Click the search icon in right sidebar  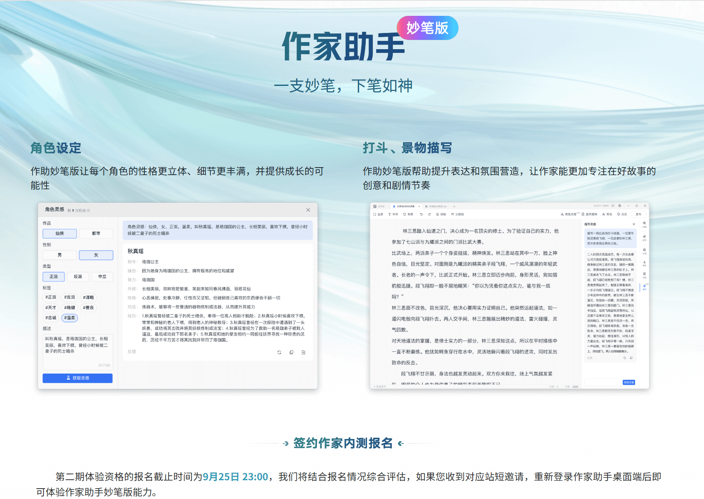(644, 223)
